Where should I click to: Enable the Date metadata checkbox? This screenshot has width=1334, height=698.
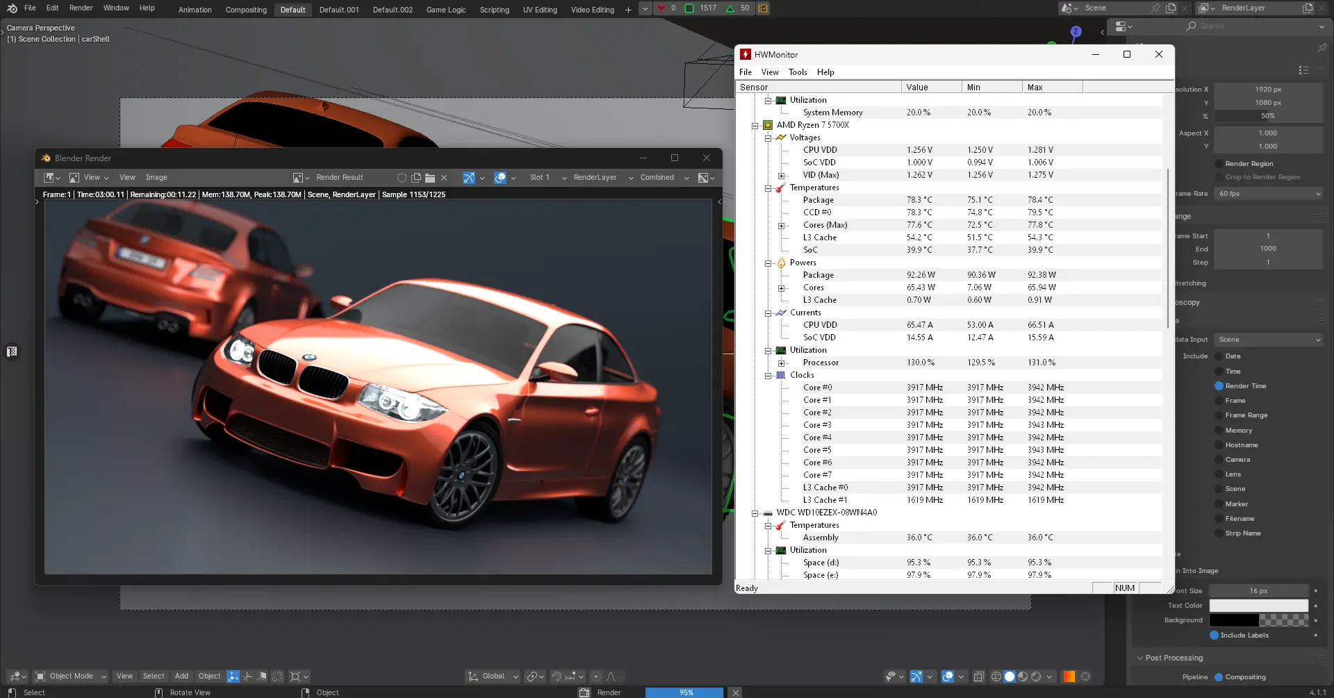click(x=1219, y=356)
